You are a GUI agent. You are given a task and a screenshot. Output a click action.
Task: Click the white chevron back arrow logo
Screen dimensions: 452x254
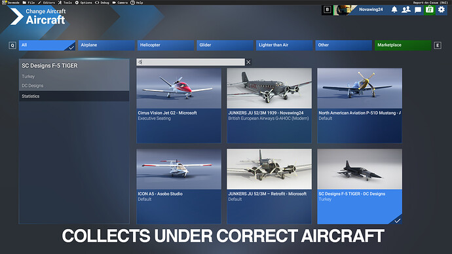click(x=17, y=16)
